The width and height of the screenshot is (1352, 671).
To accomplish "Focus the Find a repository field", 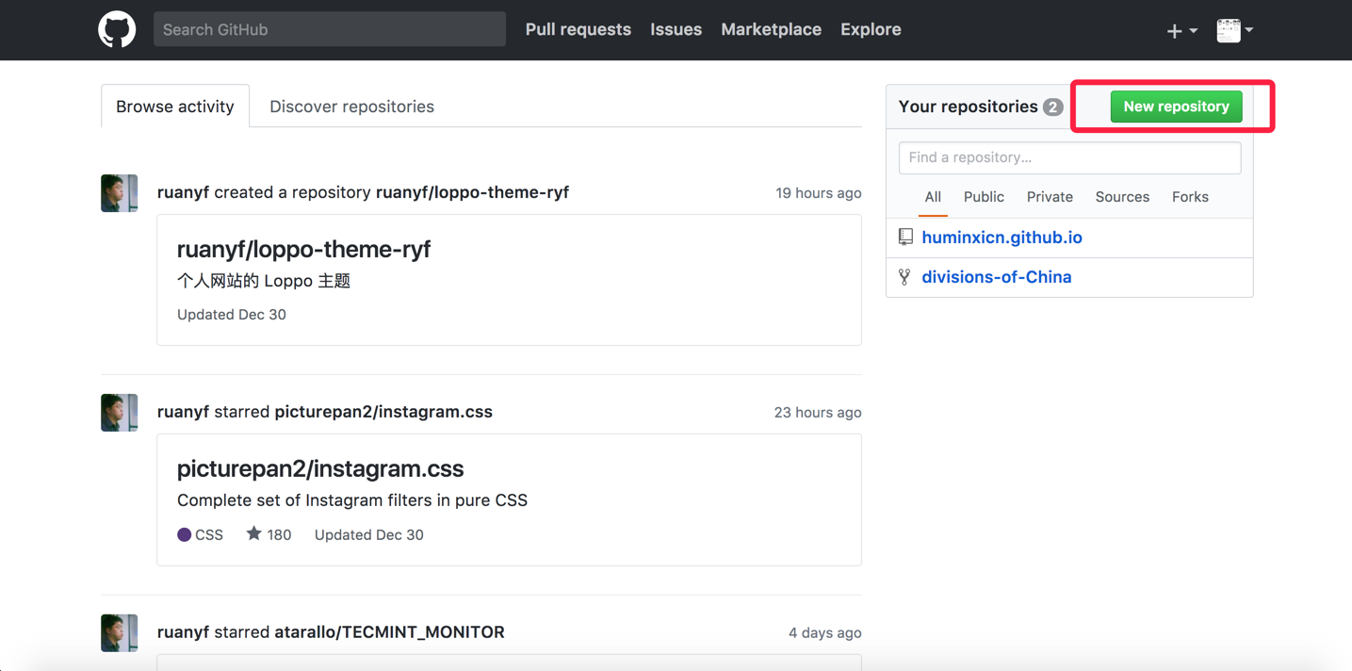I will point(1070,157).
